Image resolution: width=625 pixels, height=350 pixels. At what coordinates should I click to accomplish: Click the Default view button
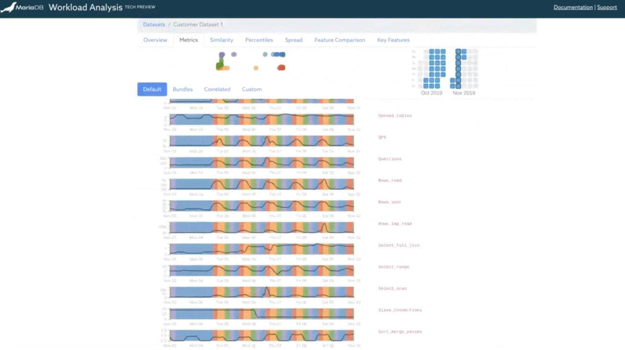tap(152, 89)
